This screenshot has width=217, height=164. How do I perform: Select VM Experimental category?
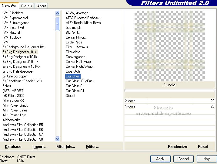tap(16, 18)
